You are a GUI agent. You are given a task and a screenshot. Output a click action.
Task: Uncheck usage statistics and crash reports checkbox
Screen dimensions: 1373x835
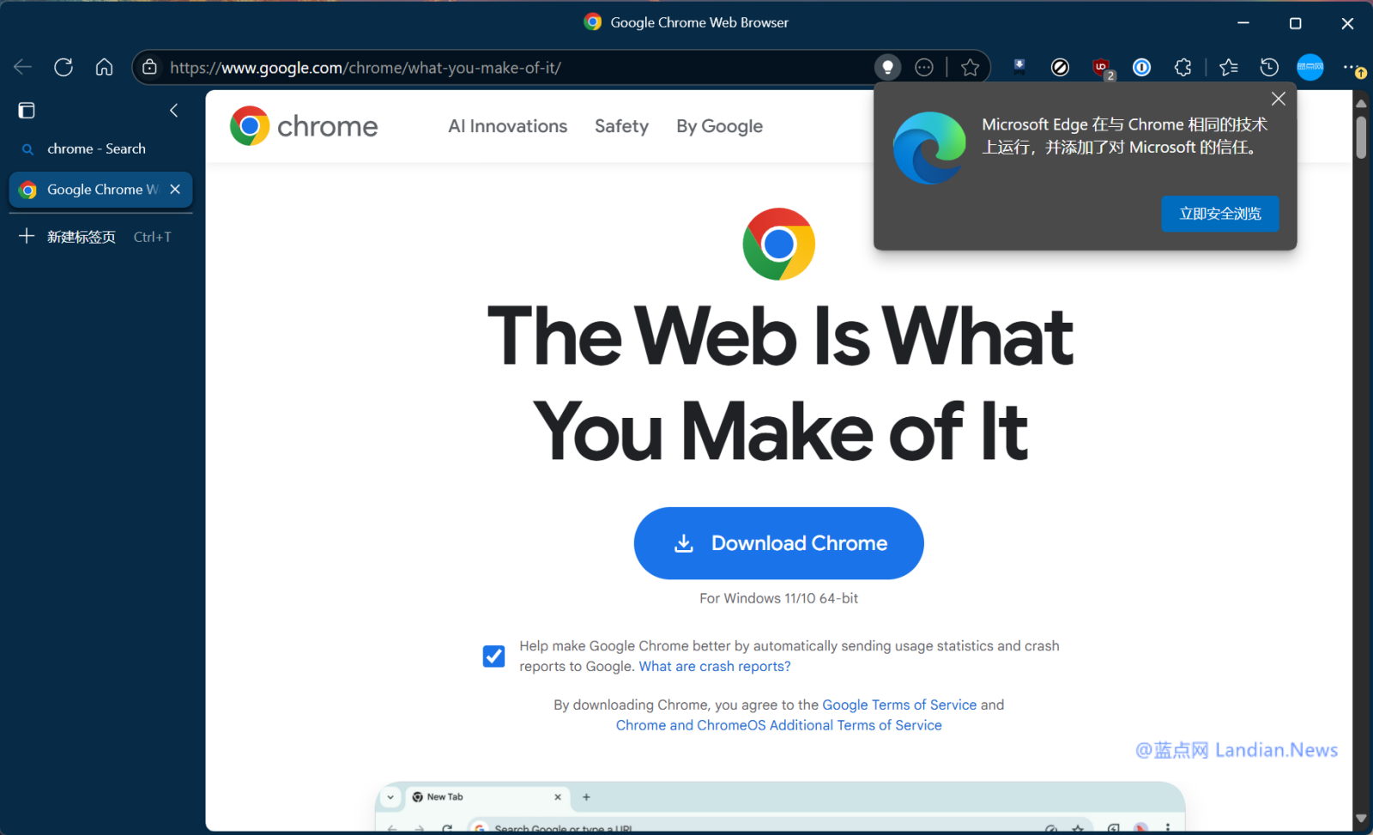point(493,657)
